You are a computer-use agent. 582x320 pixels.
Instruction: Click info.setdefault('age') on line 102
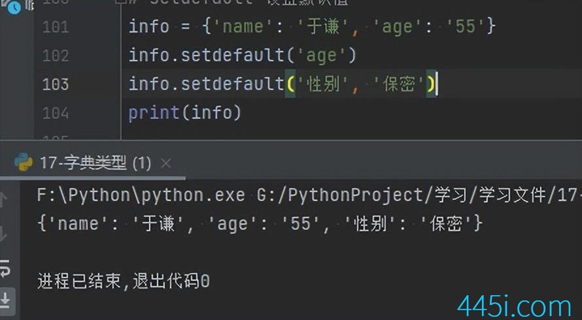click(x=242, y=56)
